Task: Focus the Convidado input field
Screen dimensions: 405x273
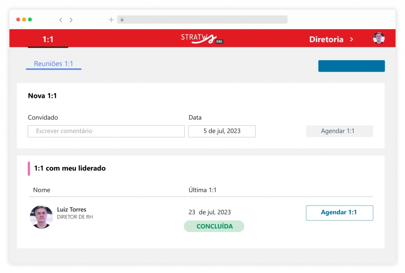Action: click(106, 131)
